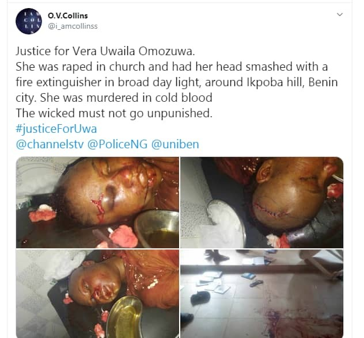Click the blank space beside the author name header
The height and width of the screenshot is (338, 364).
[209, 21]
